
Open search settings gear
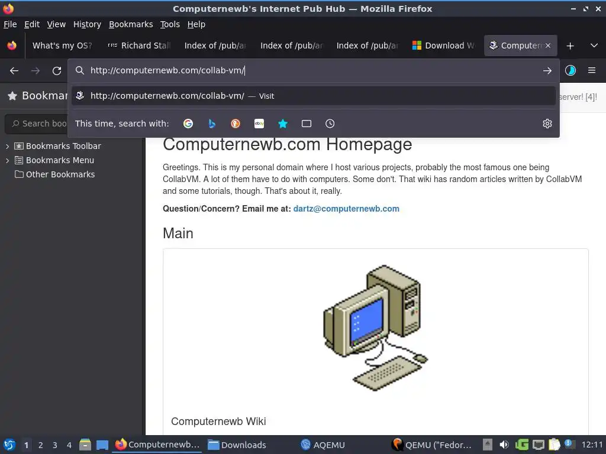point(547,124)
